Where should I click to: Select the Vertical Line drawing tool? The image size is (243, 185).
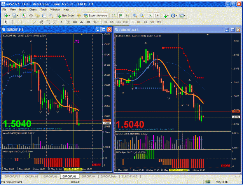21,22
